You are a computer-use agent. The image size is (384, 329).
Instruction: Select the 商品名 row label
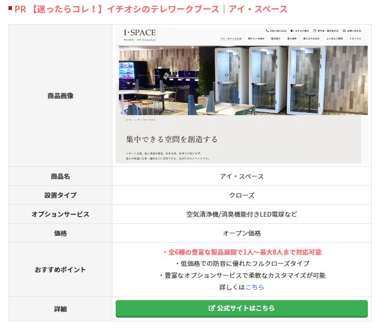[61, 176]
